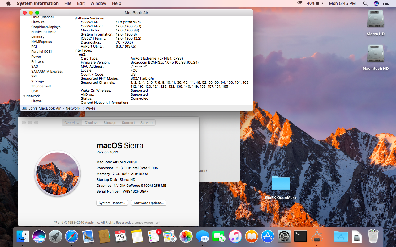Select SATA/SATA Express in sidebar

pyautogui.click(x=47, y=71)
